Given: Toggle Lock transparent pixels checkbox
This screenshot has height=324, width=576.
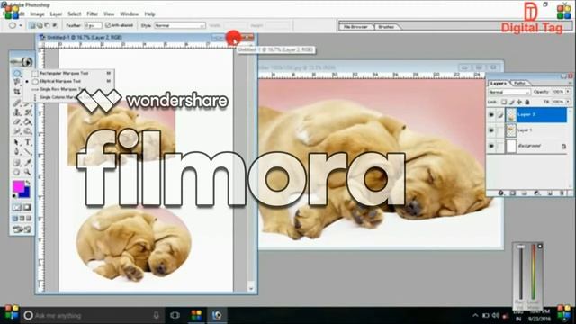Looking at the screenshot, I should (x=504, y=102).
